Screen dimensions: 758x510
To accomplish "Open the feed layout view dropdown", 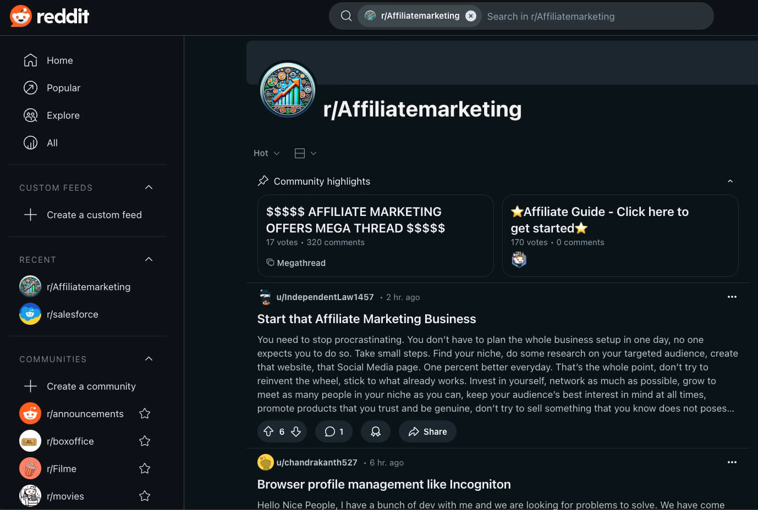I will [x=305, y=153].
